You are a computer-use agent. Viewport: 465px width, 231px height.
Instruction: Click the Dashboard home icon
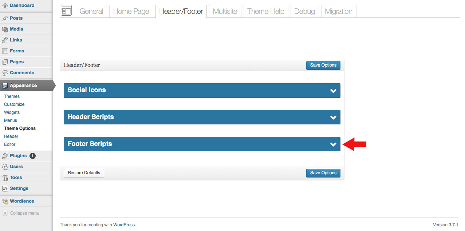pyautogui.click(x=5, y=5)
